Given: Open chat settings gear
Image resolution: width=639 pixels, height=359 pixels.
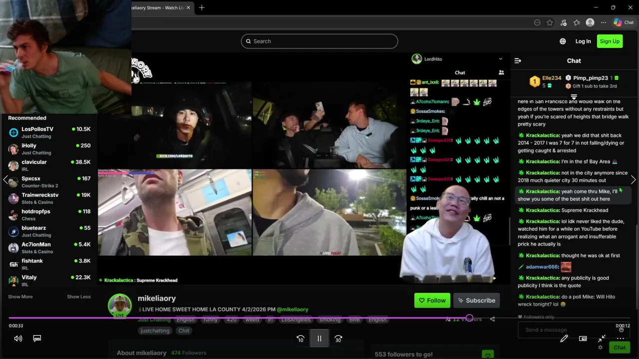Looking at the screenshot, I should pyautogui.click(x=600, y=348).
